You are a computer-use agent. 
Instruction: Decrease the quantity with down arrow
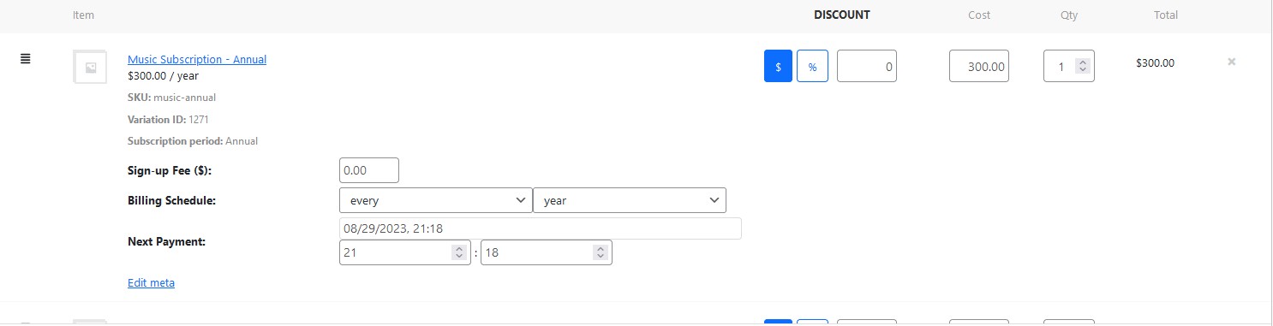pos(1083,69)
